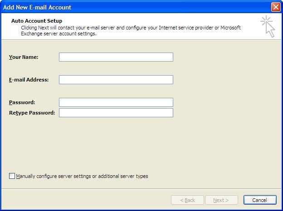Select the Password input box
The height and width of the screenshot is (211, 283).
click(x=116, y=102)
